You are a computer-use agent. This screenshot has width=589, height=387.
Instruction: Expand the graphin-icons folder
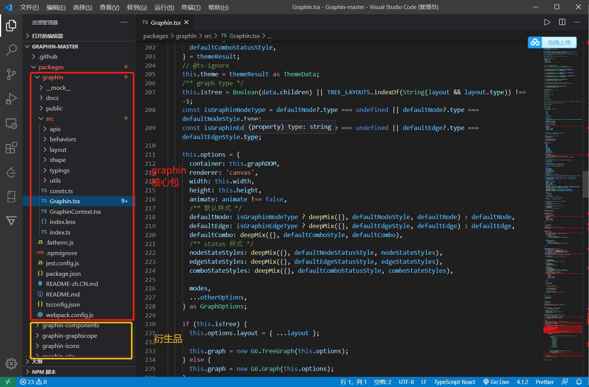coord(79,346)
